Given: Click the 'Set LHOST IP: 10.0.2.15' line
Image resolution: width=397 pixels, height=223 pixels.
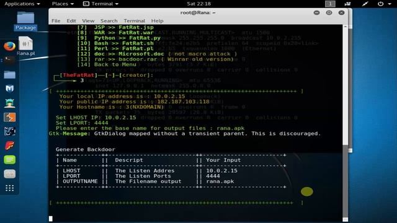Looking at the screenshot, I should (96, 118).
